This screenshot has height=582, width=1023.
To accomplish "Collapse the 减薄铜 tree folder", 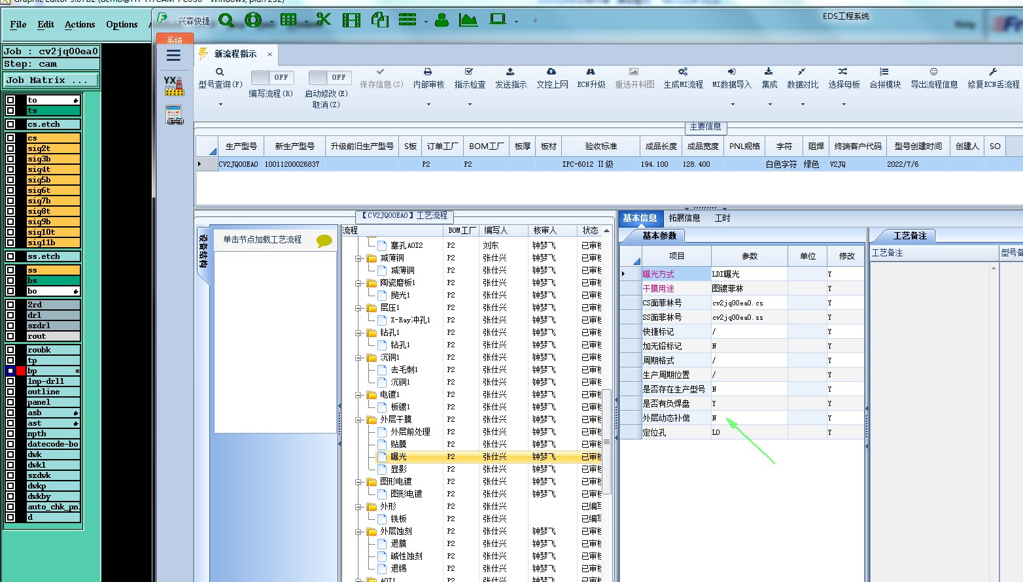I will 358,258.
